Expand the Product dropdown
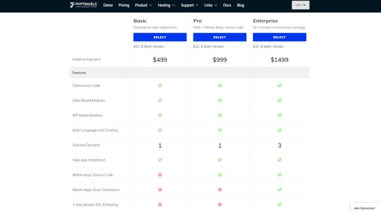381x211 pixels. [x=143, y=5]
